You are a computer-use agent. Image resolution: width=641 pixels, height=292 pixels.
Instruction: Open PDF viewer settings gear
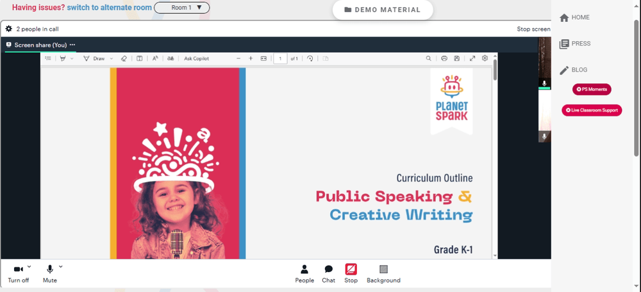click(485, 58)
